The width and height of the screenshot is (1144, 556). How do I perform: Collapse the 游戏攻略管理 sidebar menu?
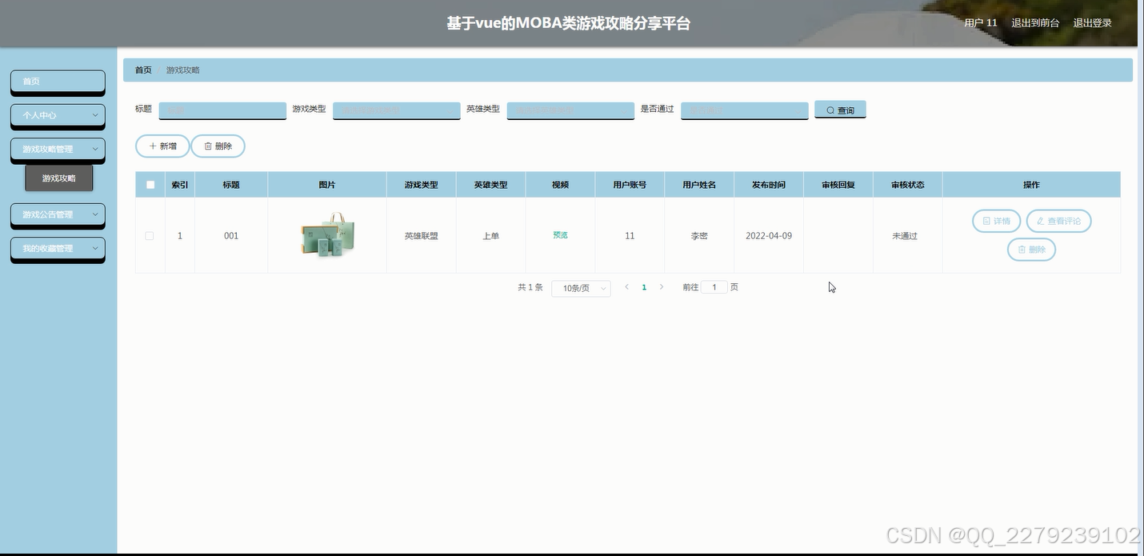58,149
